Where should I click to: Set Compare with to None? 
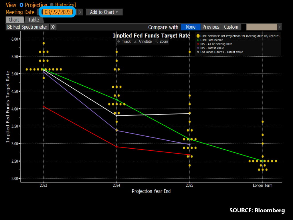click(191, 27)
